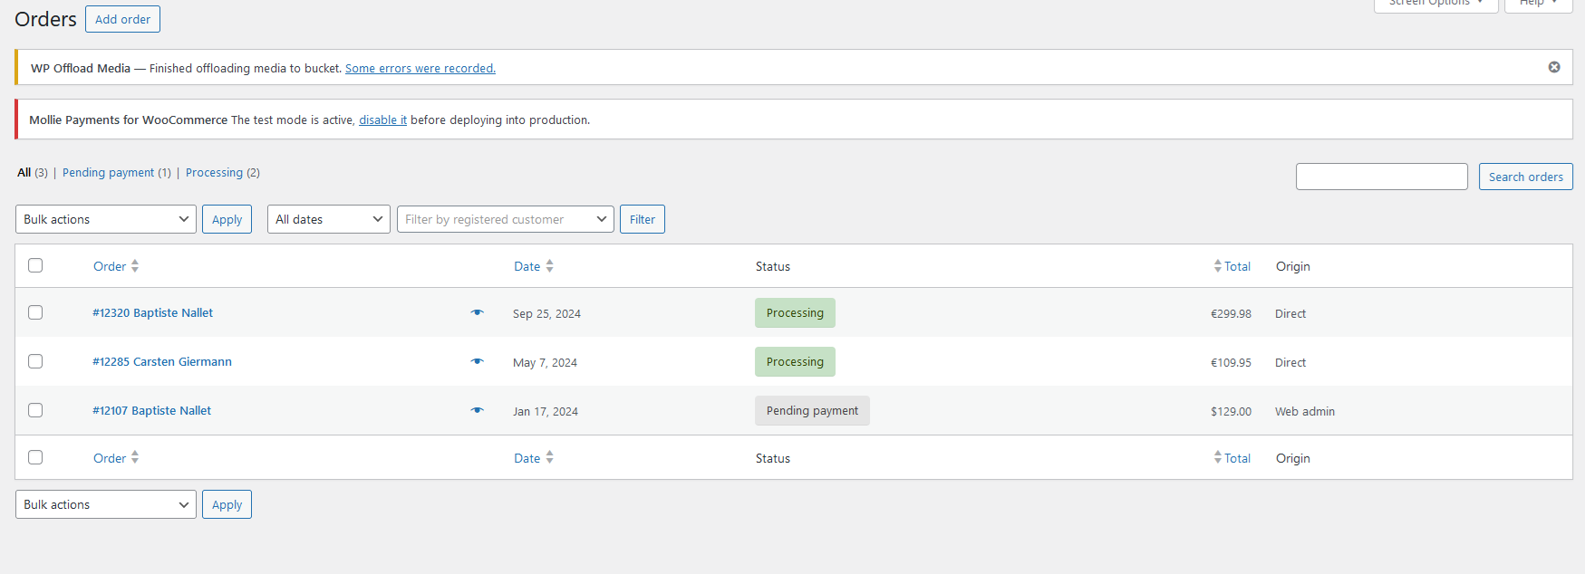The height and width of the screenshot is (574, 1585).
Task: Click Direct origin of order #12285
Action: tap(1290, 362)
